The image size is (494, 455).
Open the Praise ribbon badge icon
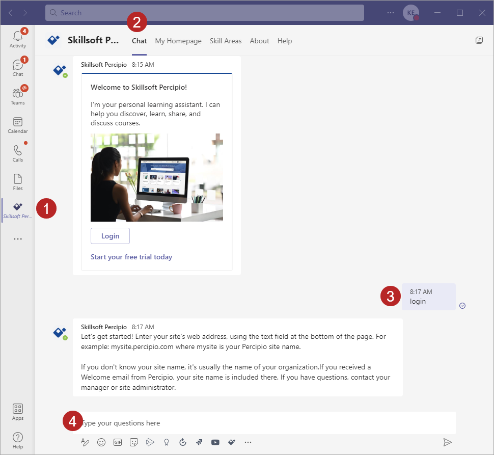(x=167, y=442)
